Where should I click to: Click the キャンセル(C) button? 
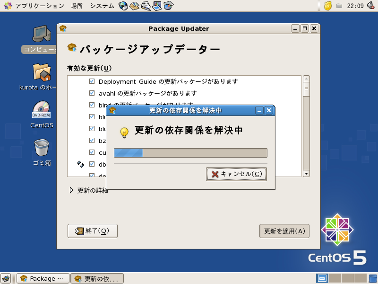(x=236, y=174)
